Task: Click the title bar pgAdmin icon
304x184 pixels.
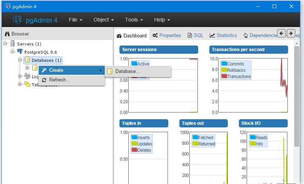Action: click(x=8, y=6)
